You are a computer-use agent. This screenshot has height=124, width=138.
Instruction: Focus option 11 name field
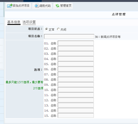[76, 95]
